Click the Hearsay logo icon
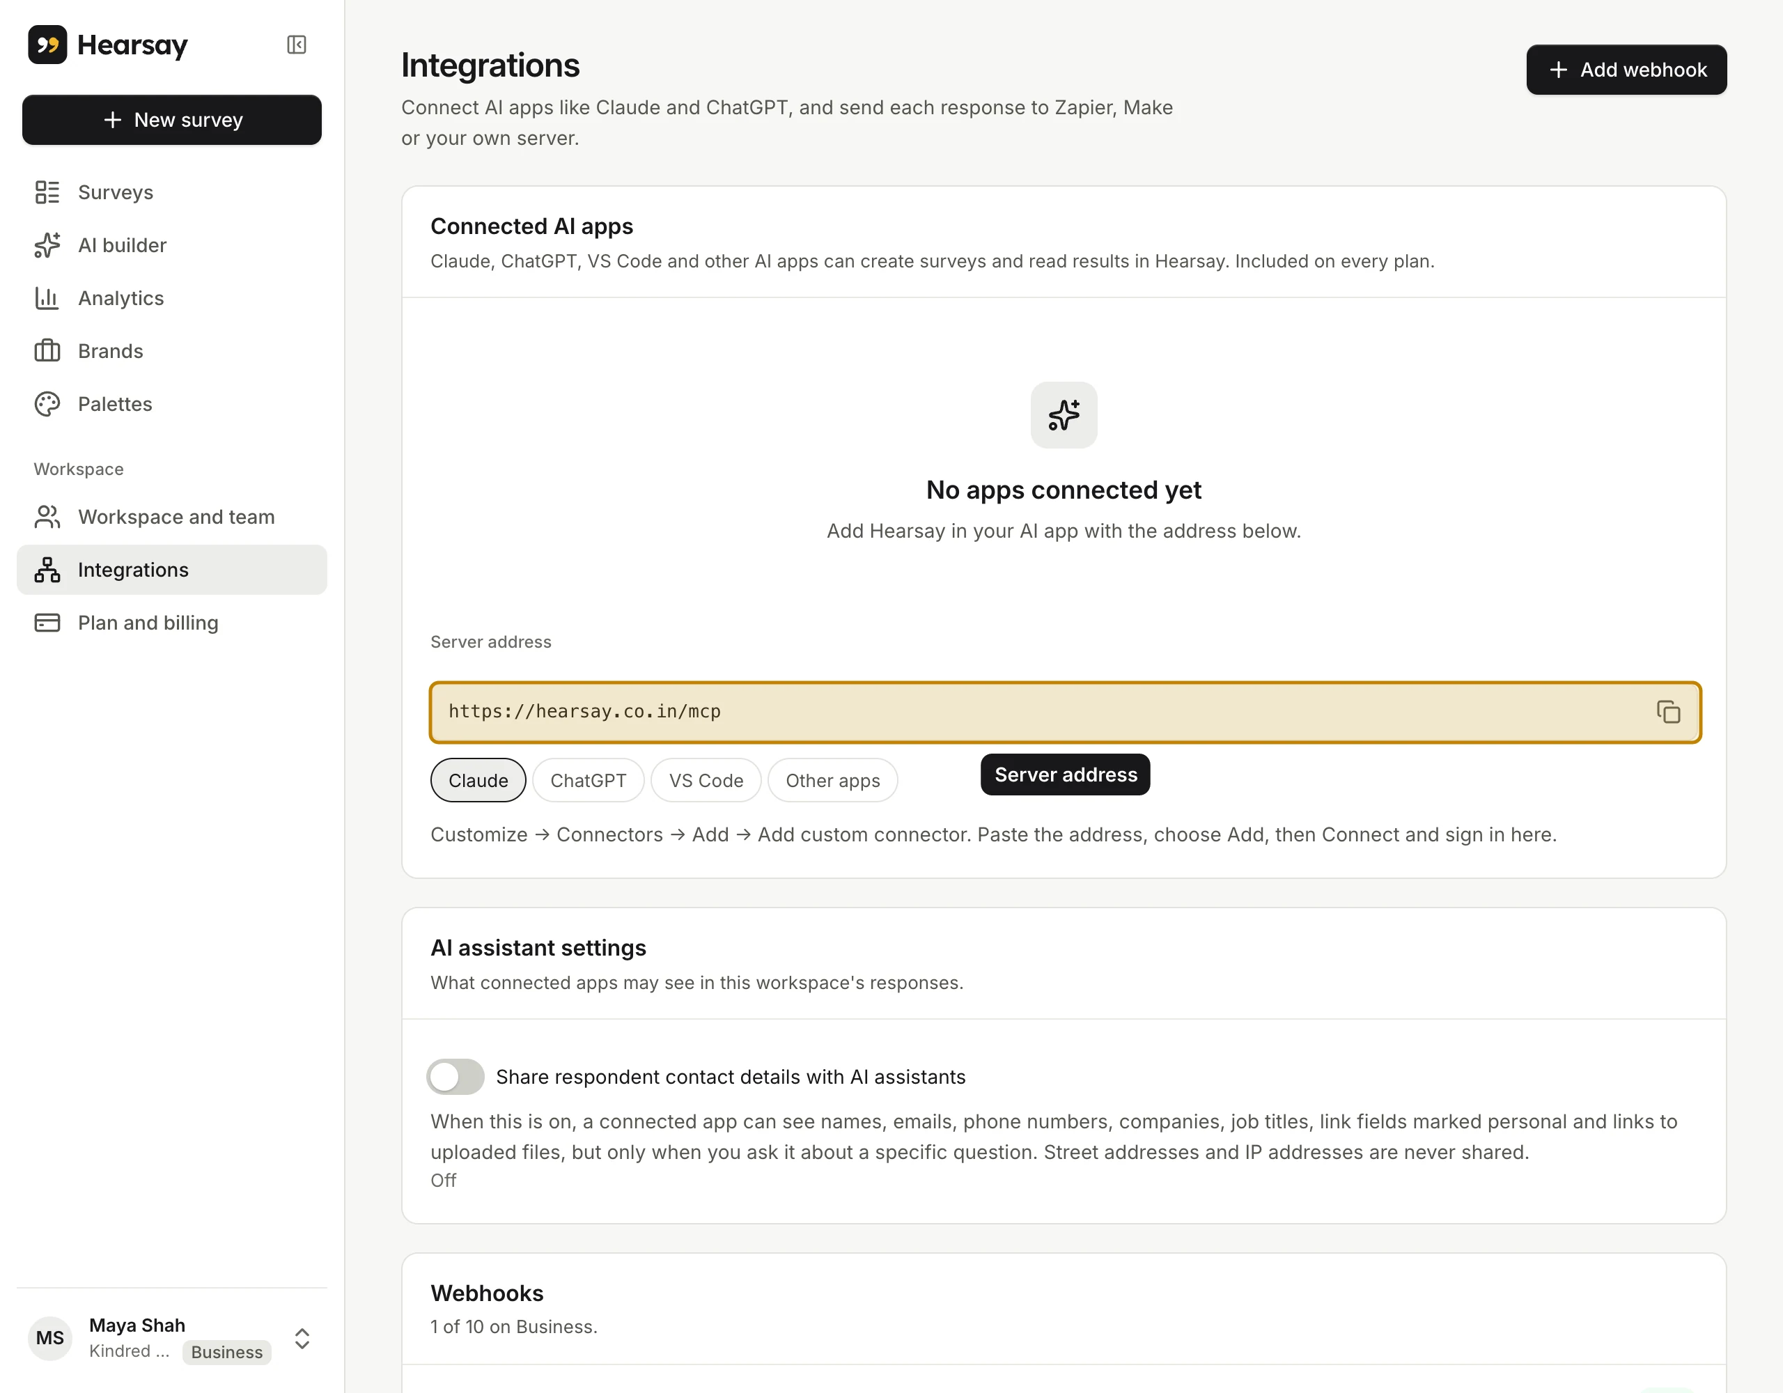 pyautogui.click(x=47, y=44)
